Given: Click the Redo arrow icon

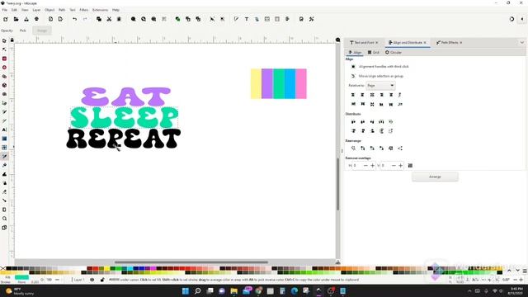Looking at the screenshot, I should [85, 19].
